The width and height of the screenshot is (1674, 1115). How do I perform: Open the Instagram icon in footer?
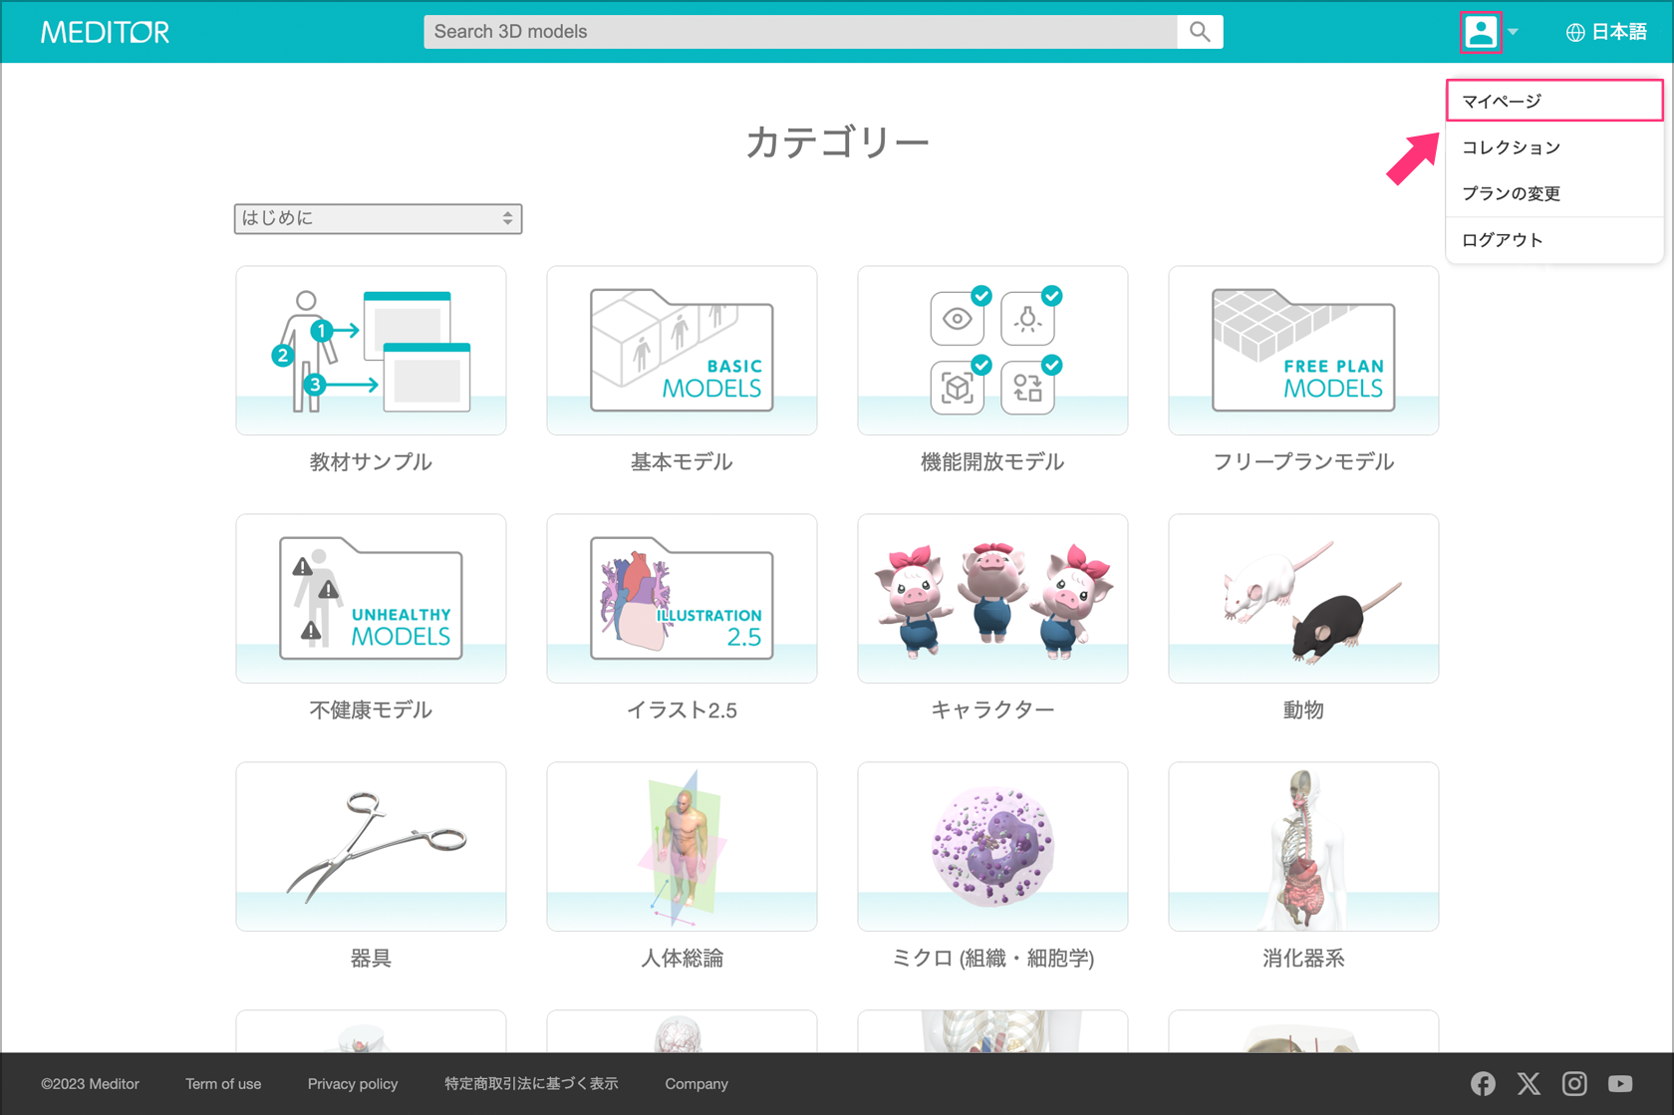1574,1083
